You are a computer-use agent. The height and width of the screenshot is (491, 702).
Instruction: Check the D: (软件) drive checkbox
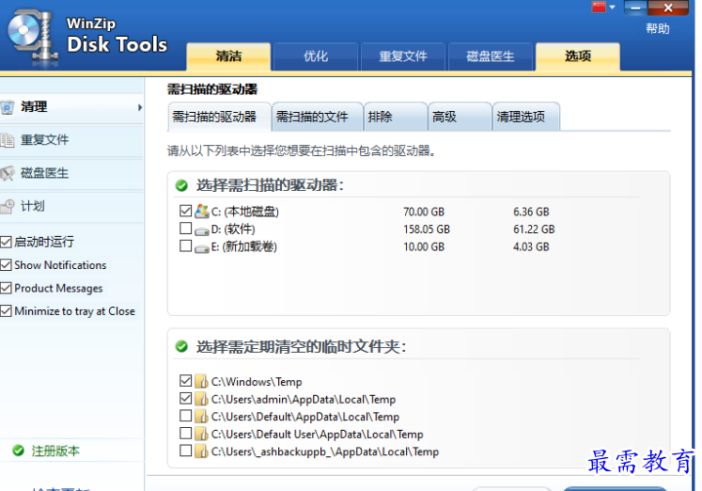point(185,228)
